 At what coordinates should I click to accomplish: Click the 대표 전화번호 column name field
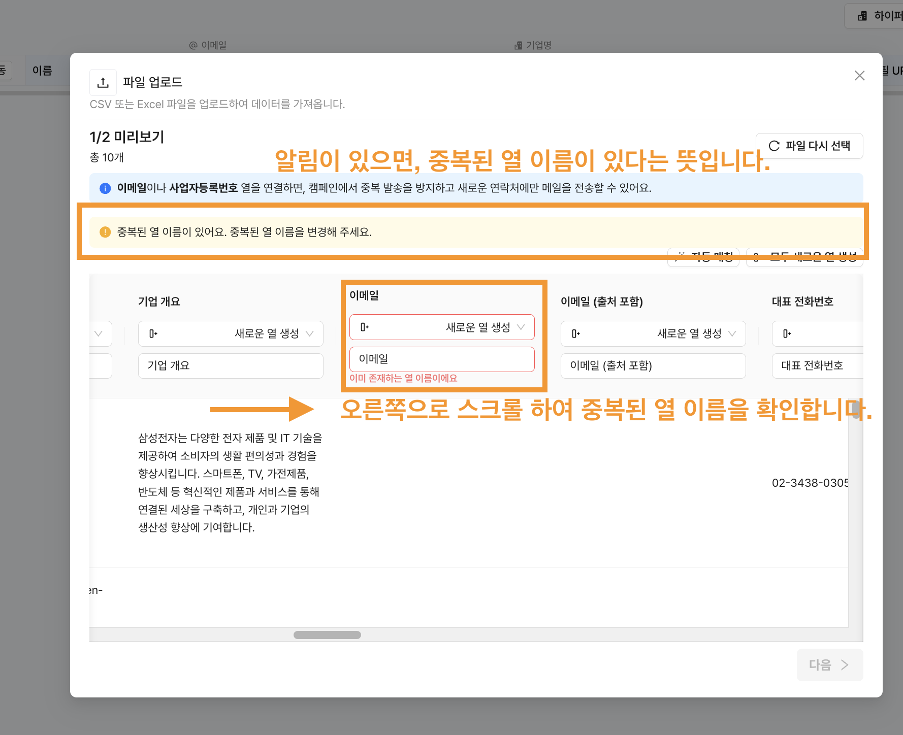tap(817, 365)
